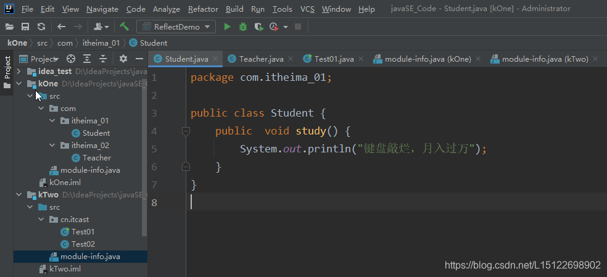The image size is (607, 277).
Task: Build project with the hammer icon
Action: tap(124, 27)
